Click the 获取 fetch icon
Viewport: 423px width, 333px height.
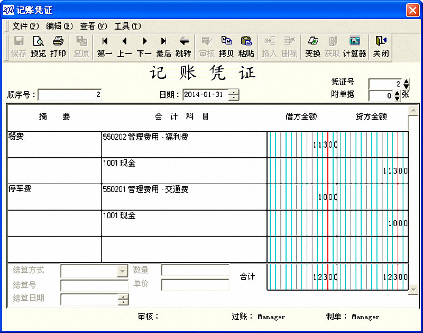[333, 47]
